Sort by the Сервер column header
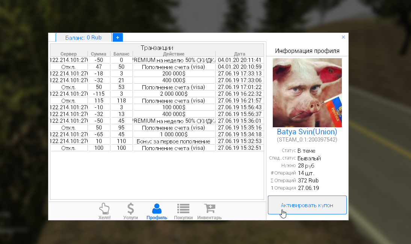 point(69,54)
